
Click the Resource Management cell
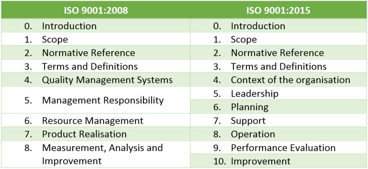(96, 120)
